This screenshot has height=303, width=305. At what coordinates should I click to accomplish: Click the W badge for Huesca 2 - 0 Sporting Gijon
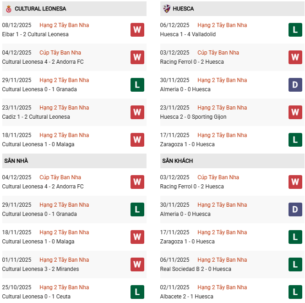[295, 112]
